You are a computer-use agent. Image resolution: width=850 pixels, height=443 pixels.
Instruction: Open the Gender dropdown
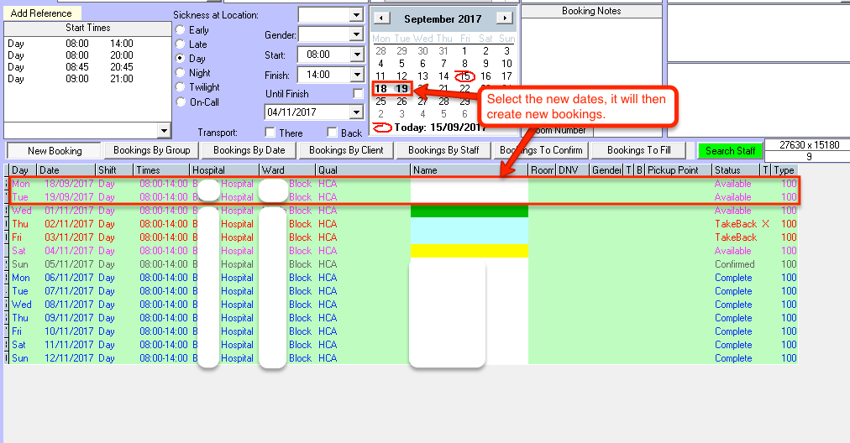click(356, 35)
